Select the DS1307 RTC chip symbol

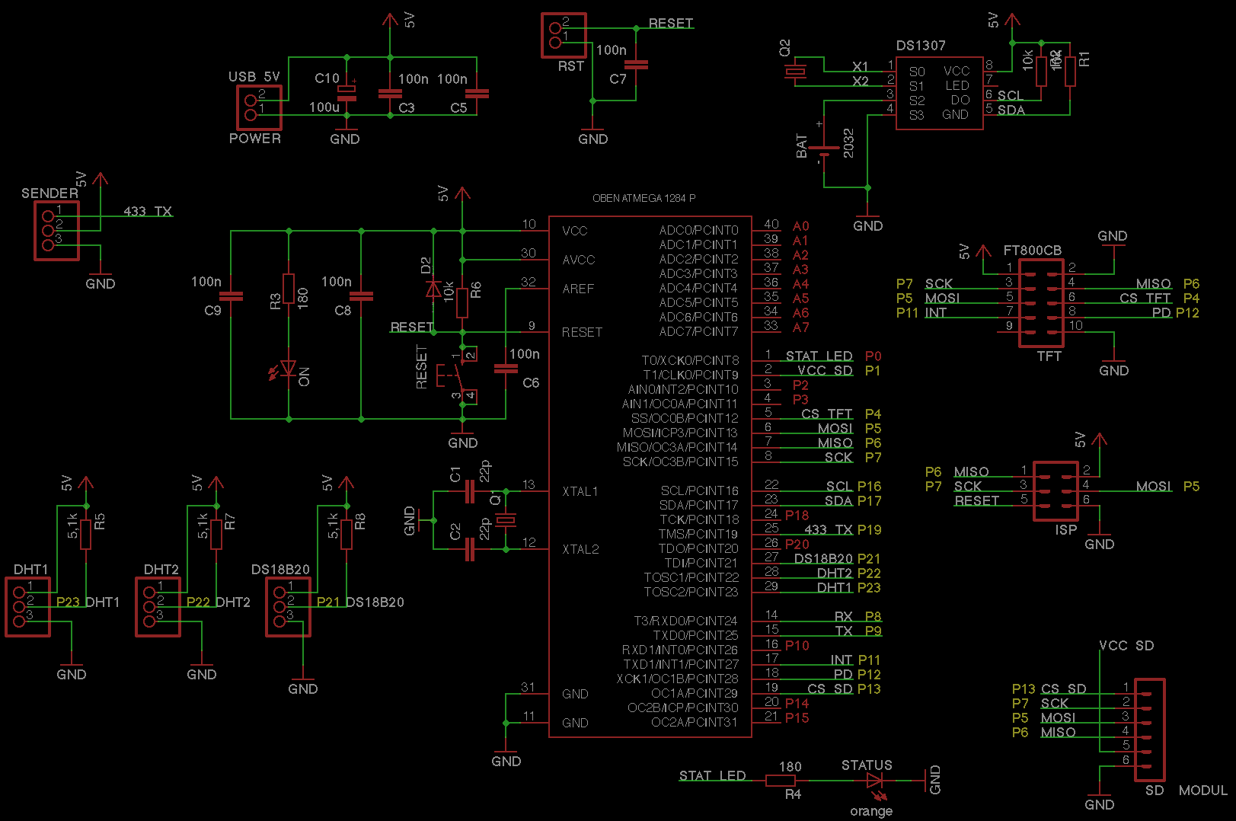(x=939, y=93)
